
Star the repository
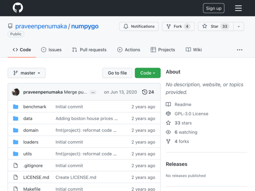tap(216, 26)
